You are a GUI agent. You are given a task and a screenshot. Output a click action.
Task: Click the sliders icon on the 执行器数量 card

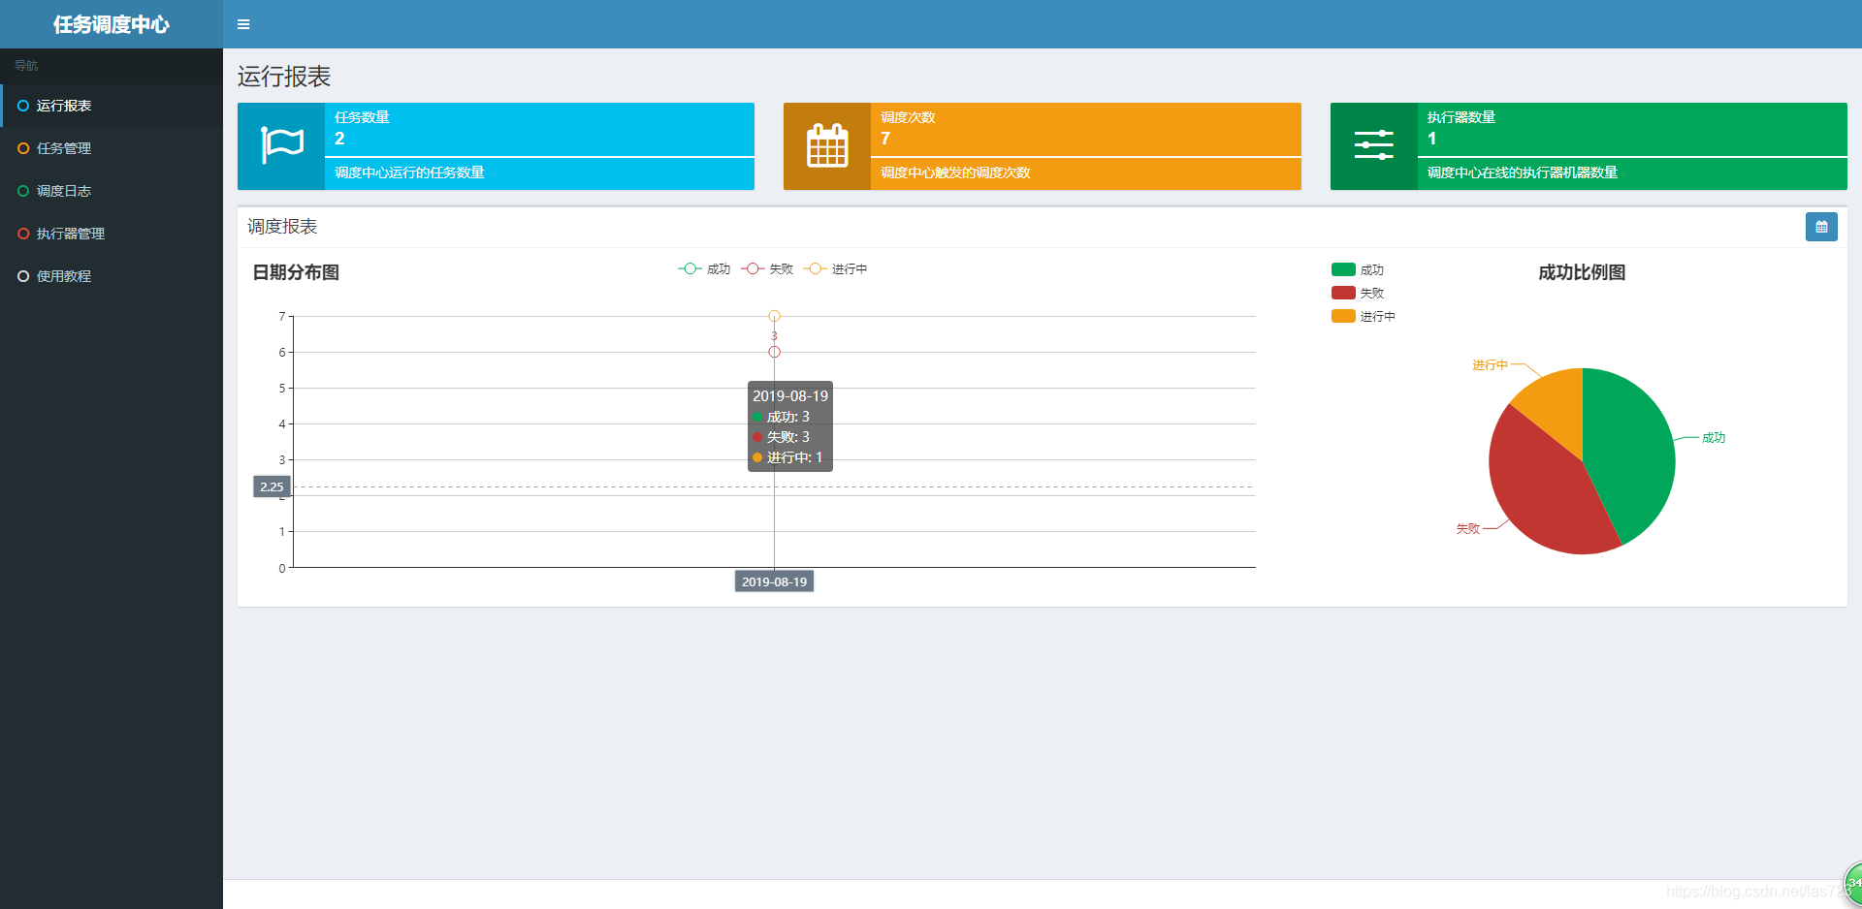click(x=1373, y=145)
